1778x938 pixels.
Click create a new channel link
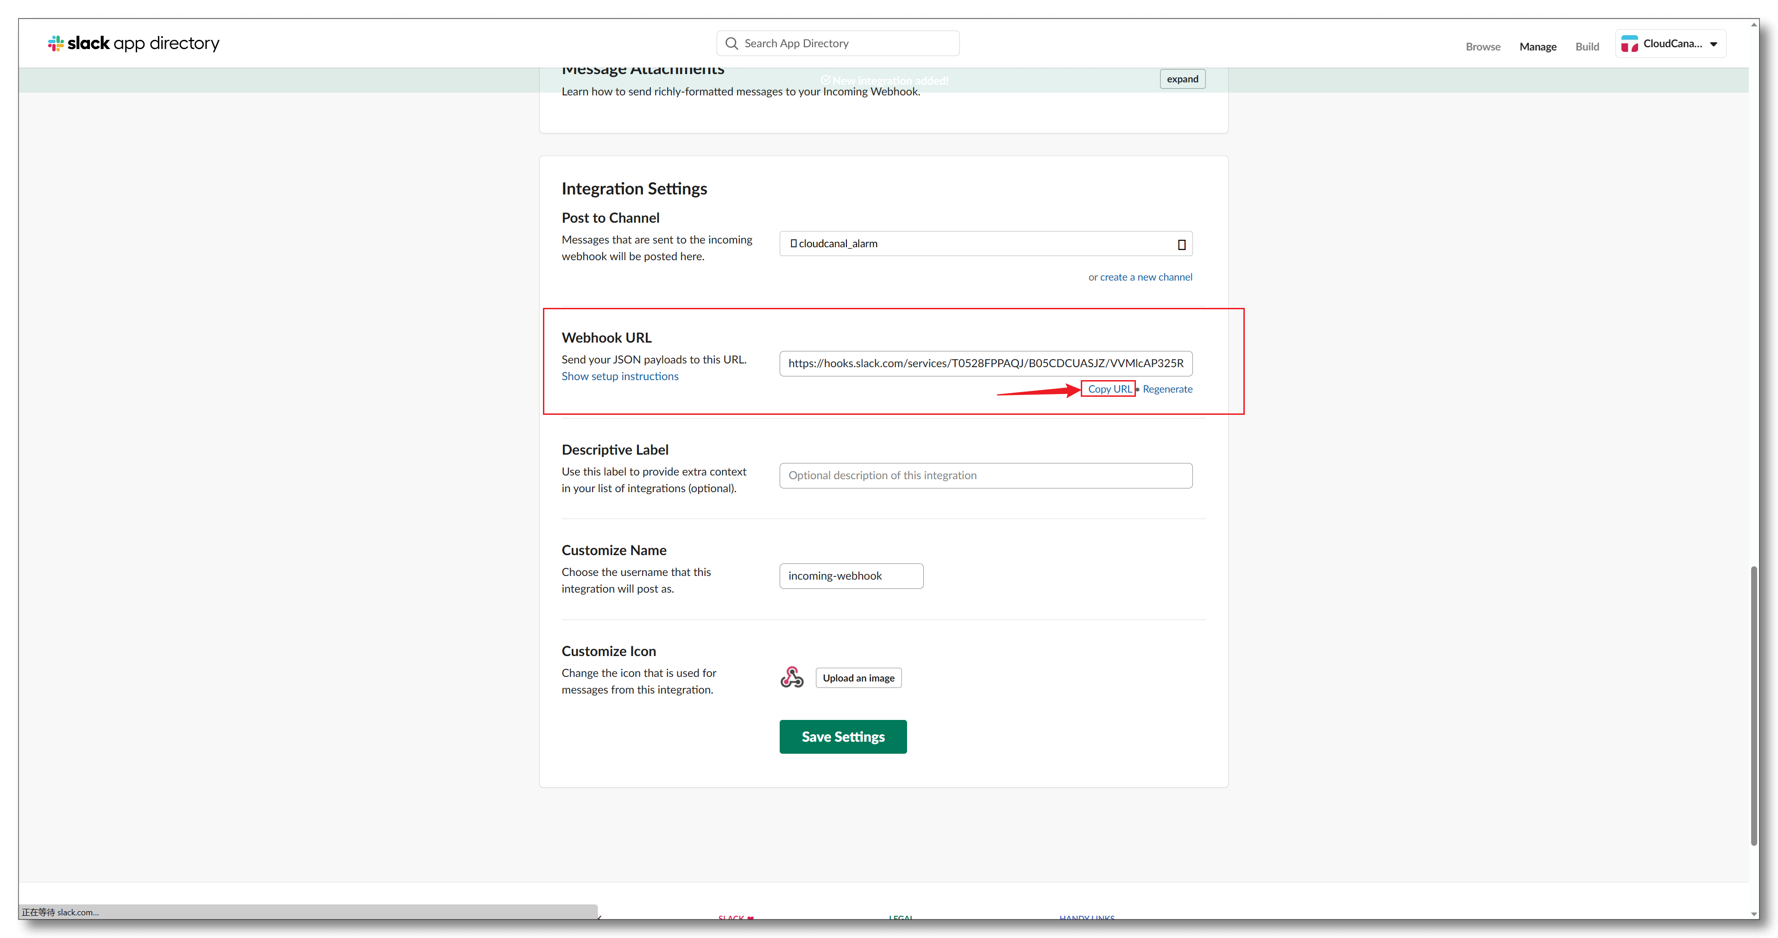(1146, 277)
